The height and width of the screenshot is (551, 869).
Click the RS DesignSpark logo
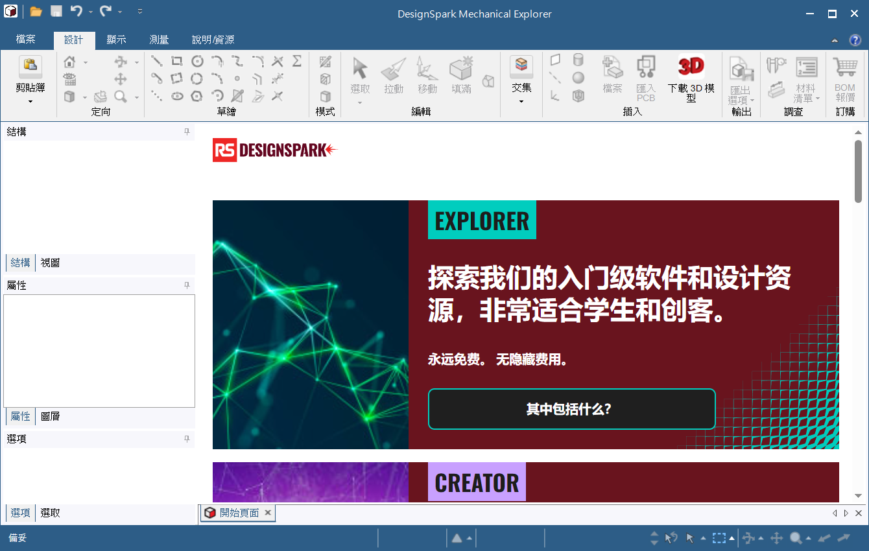[276, 150]
